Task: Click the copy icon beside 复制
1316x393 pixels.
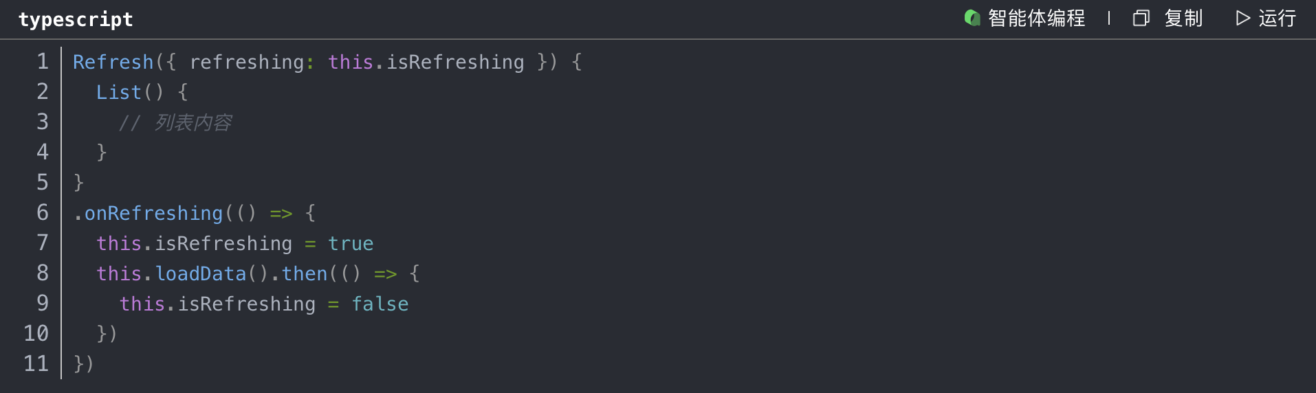Action: pyautogui.click(x=1141, y=18)
